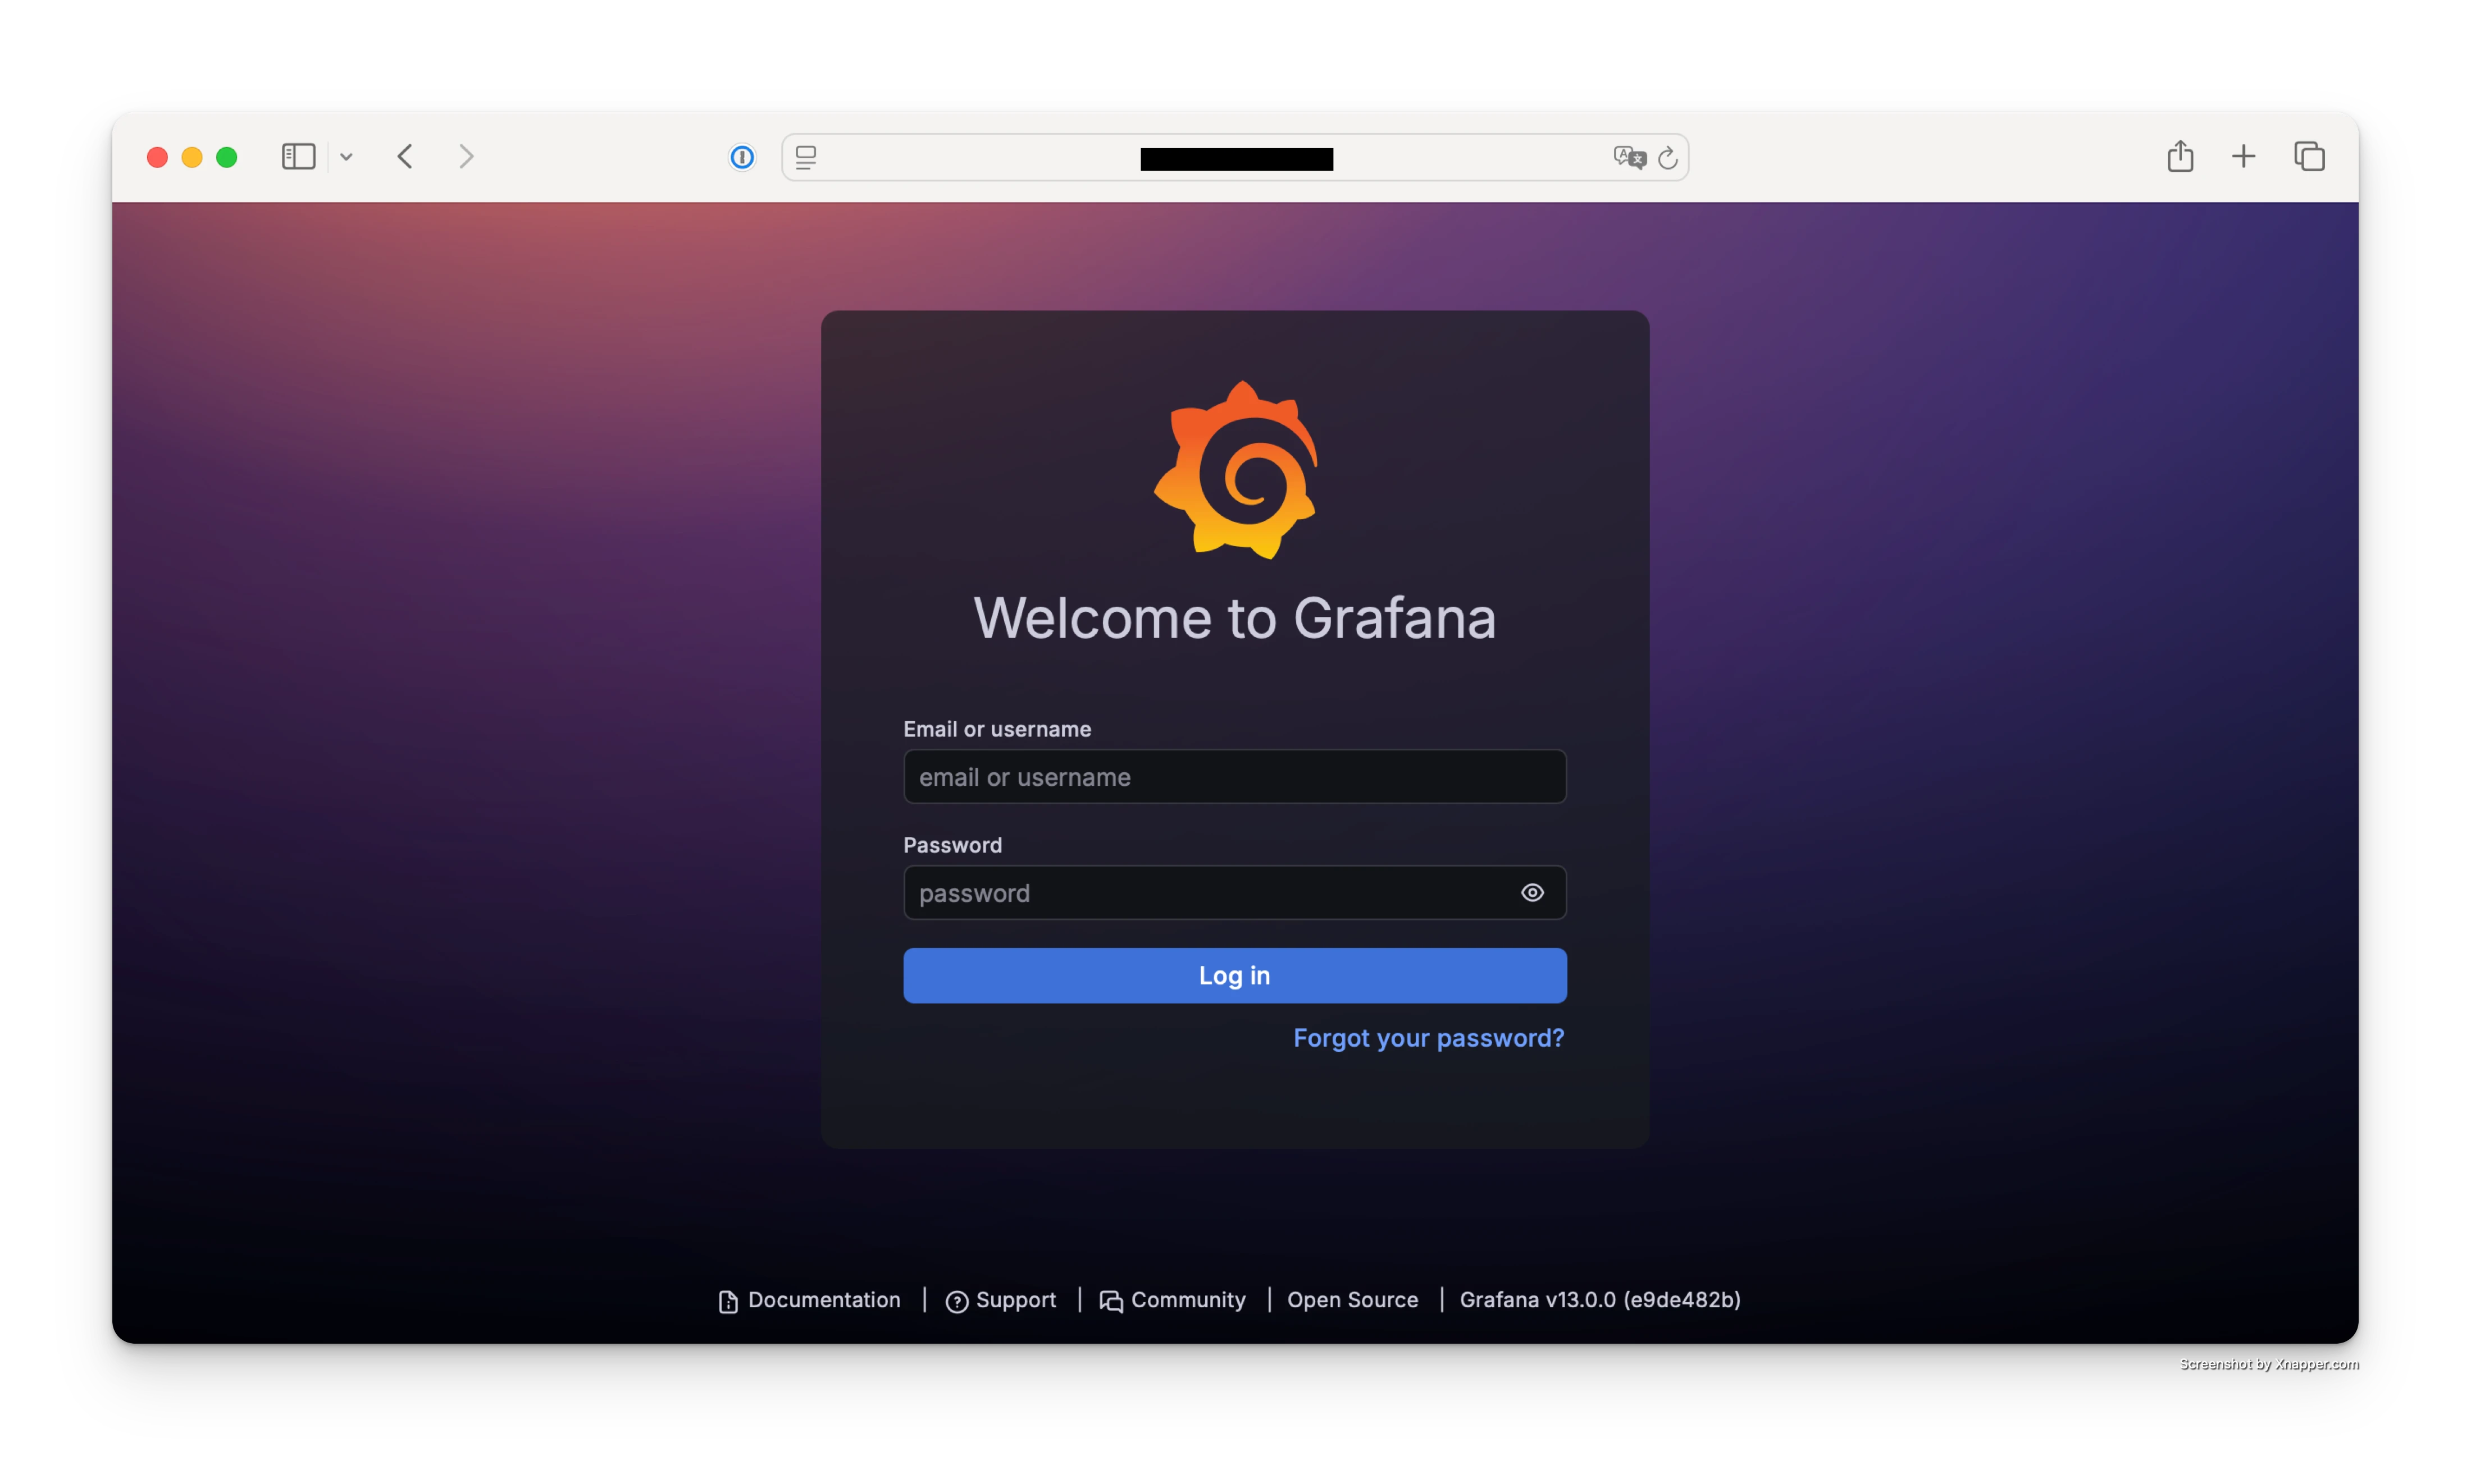2471x1484 pixels.
Task: Add a new tab with plus
Action: point(2244,157)
